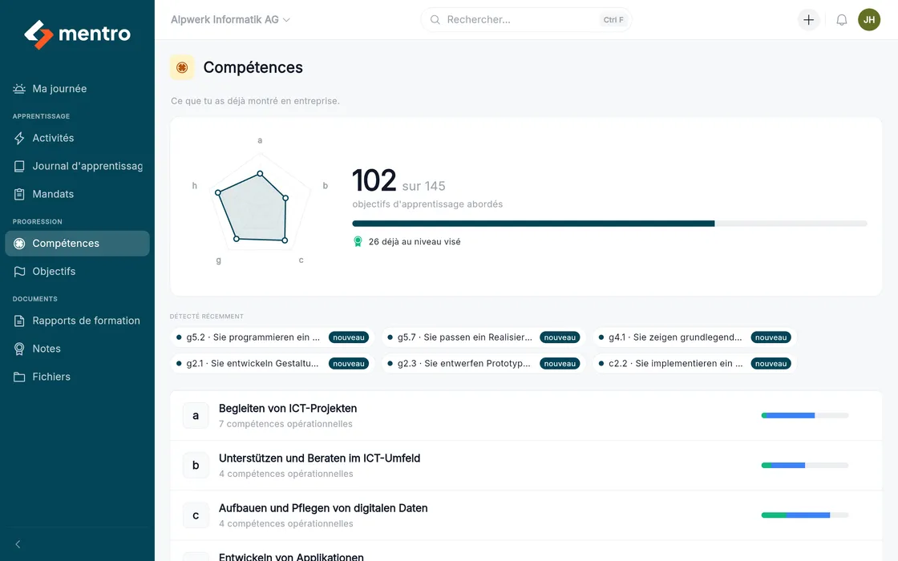Open the Notes page
Screen dimensions: 898x561
tap(77, 349)
